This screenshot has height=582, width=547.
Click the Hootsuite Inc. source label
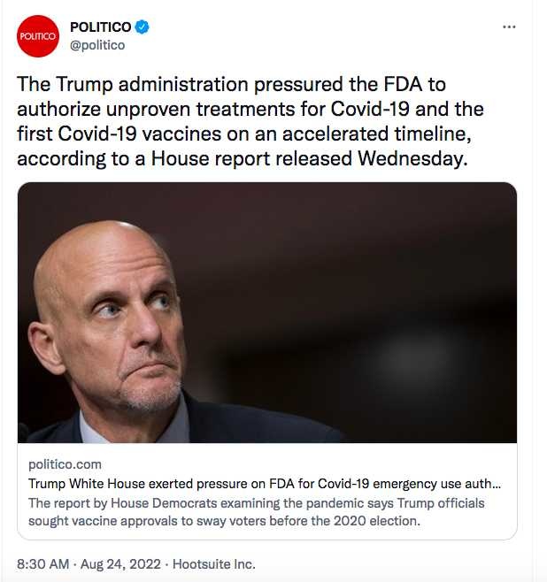tap(214, 563)
